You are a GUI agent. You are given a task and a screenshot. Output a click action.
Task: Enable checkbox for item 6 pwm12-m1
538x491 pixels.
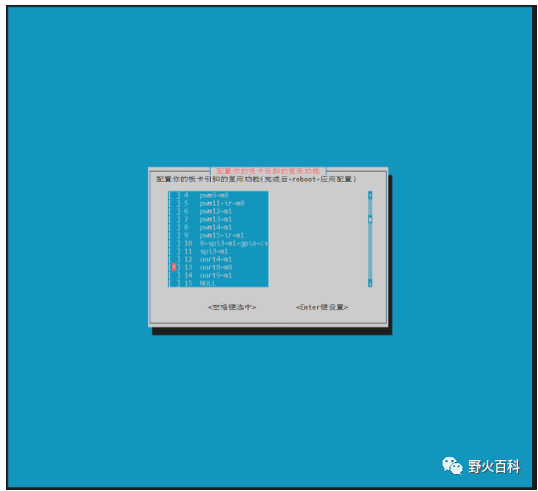click(174, 212)
